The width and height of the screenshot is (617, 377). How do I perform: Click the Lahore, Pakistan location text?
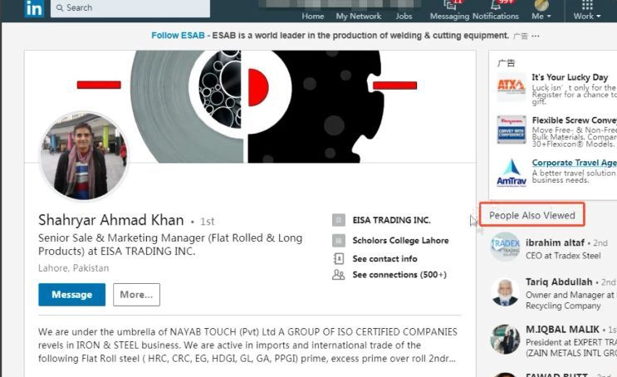click(74, 268)
